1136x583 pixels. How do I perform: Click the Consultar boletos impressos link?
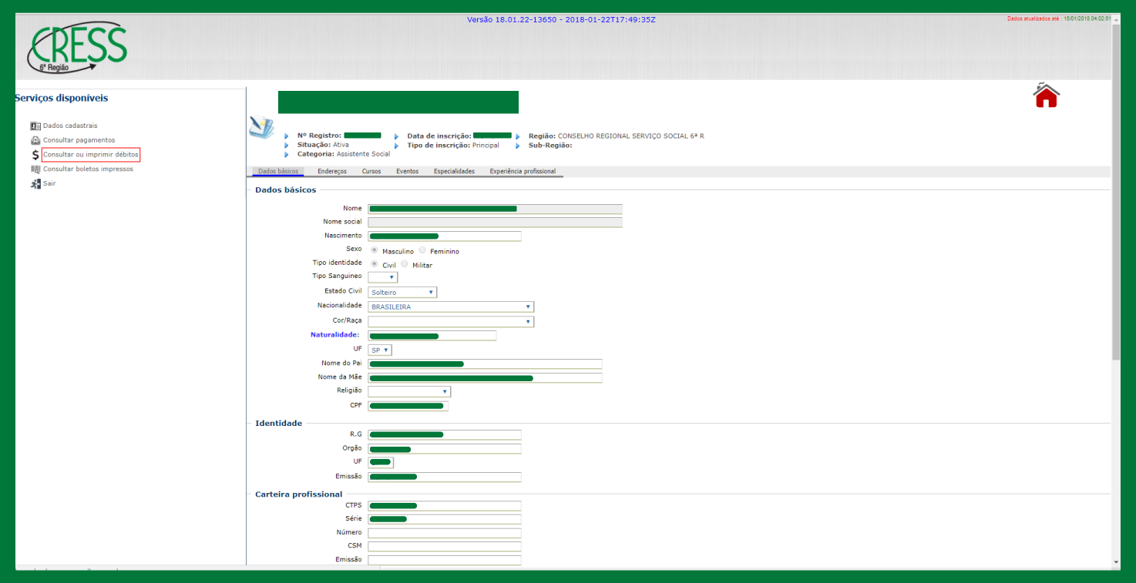coord(88,169)
